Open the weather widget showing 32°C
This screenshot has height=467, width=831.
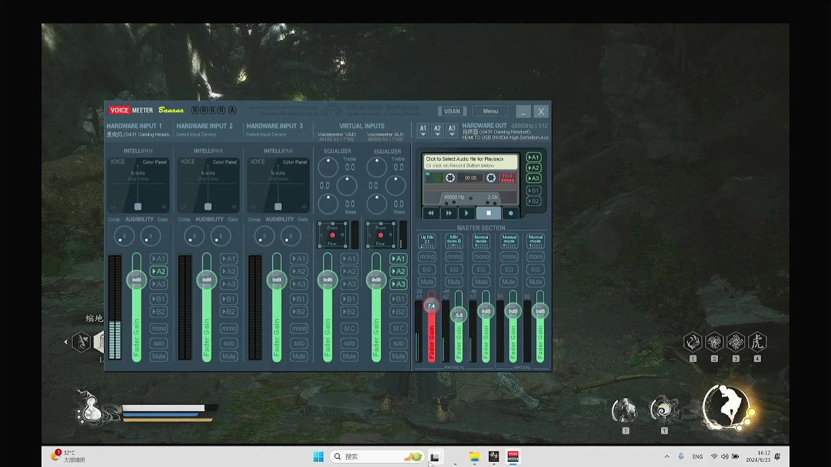click(69, 457)
